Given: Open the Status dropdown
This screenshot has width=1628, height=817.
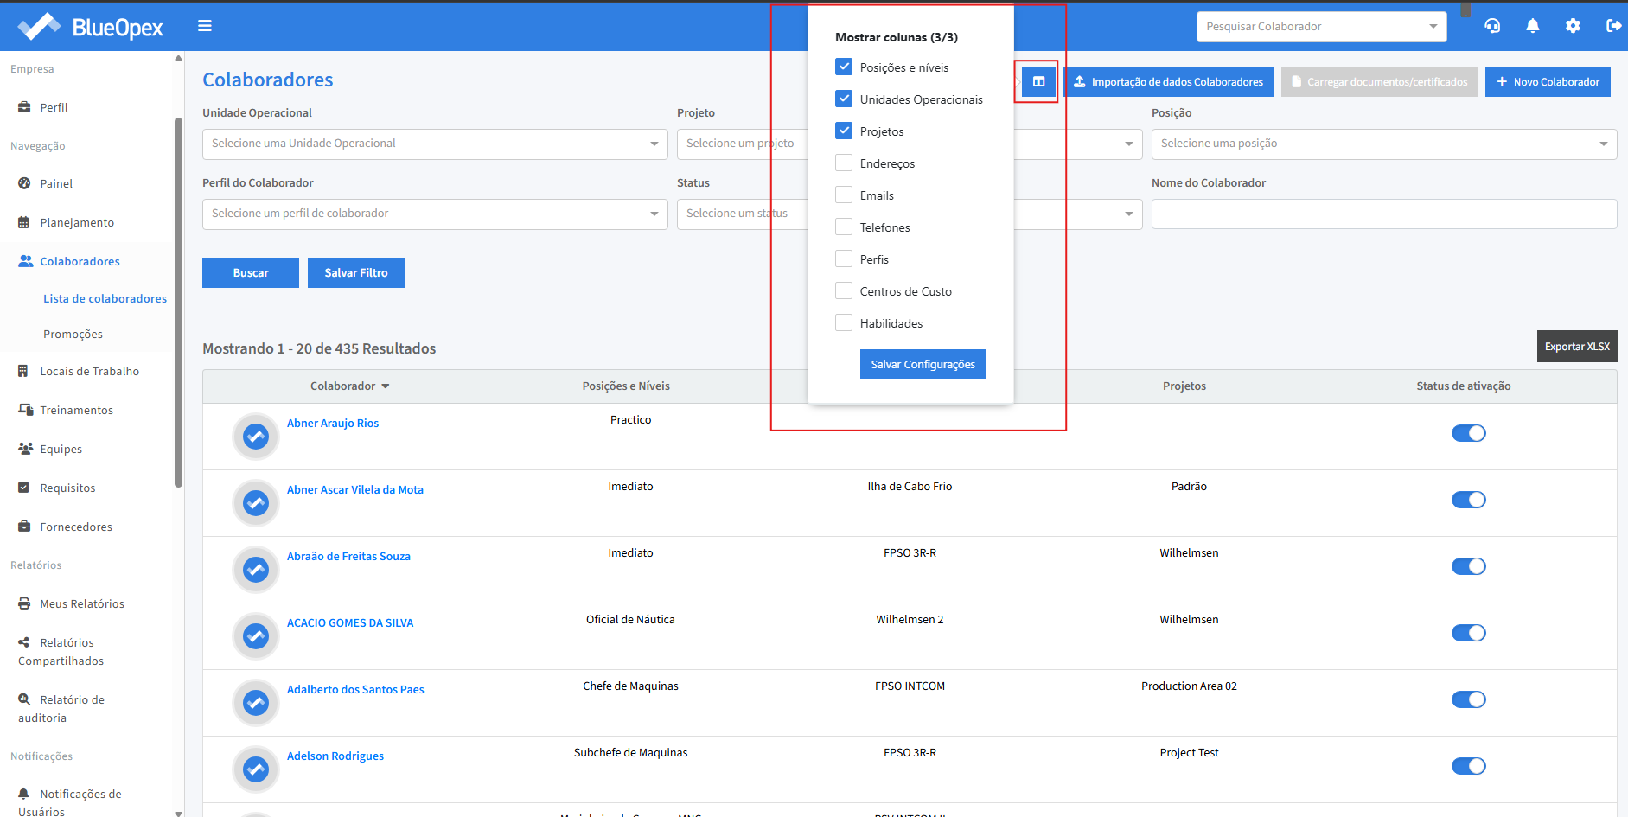Looking at the screenshot, I should [x=910, y=214].
